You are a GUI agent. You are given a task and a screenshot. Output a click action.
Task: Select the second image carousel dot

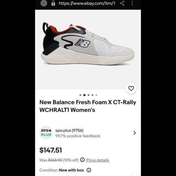(x=84, y=95)
